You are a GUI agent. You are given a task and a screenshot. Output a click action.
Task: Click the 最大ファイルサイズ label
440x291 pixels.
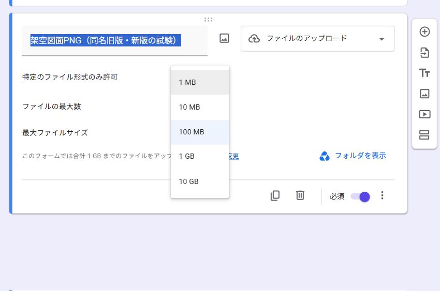tap(55, 133)
